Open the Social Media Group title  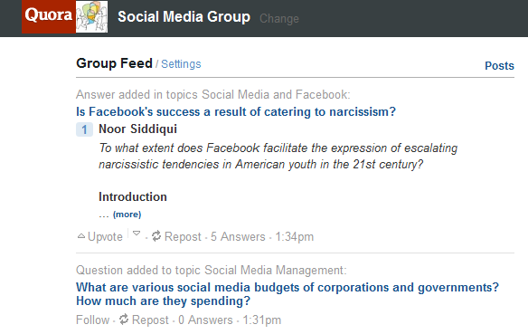184,16
